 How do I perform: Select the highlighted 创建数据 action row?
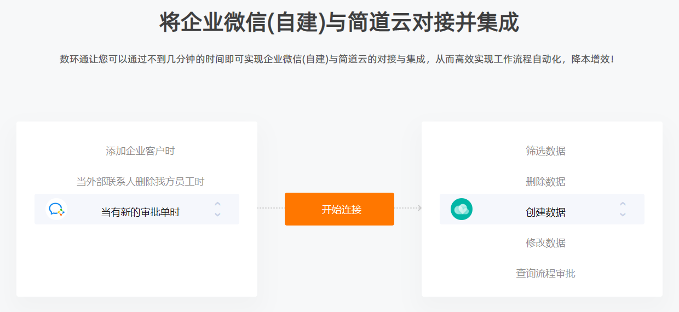(542, 209)
